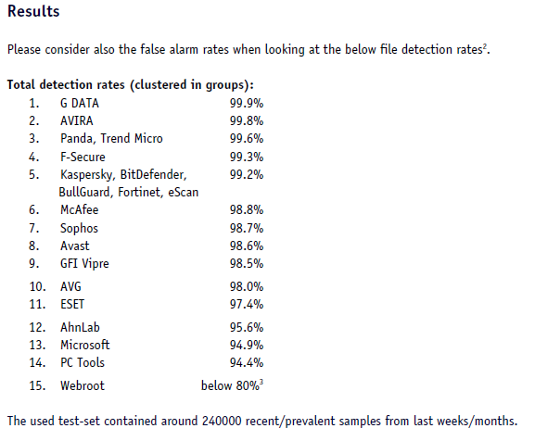Select the McAfee entry
535x441 pixels.
(x=79, y=209)
